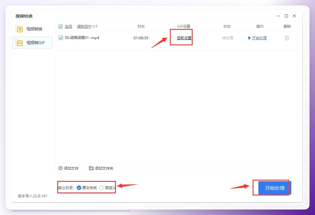
Task: Click the blue play triangle icon in the file row
Action: [249, 38]
